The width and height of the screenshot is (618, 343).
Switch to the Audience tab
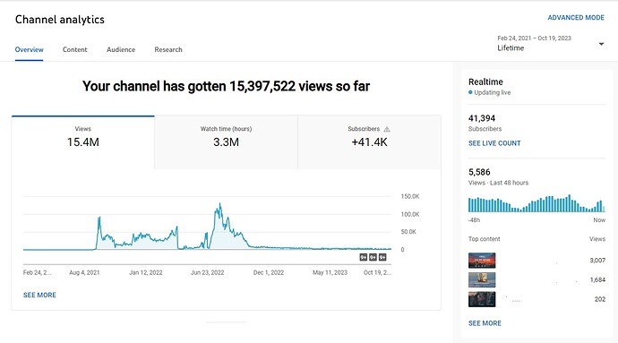[121, 49]
